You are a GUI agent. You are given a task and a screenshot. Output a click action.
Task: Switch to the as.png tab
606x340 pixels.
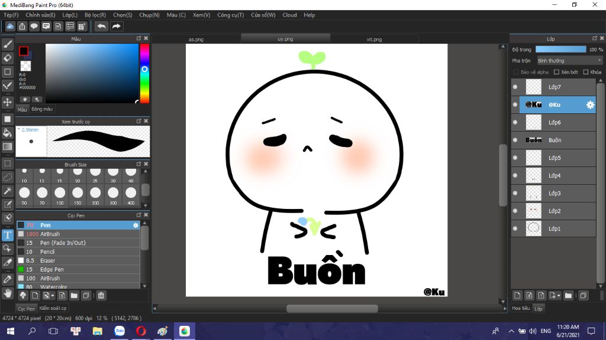click(x=196, y=39)
